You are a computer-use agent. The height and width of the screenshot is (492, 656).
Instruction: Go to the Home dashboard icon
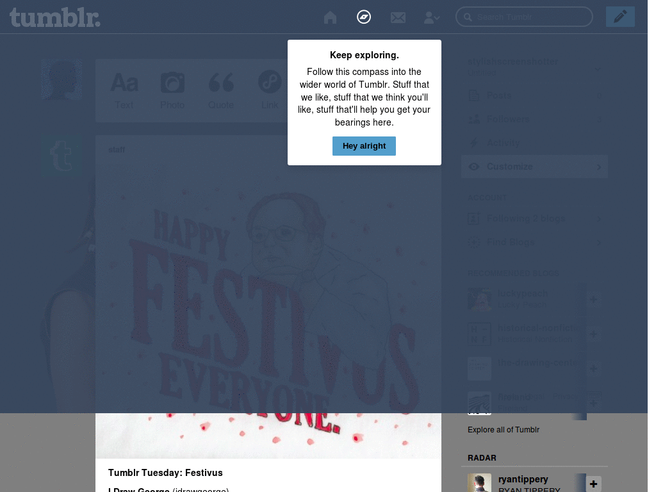pos(330,17)
